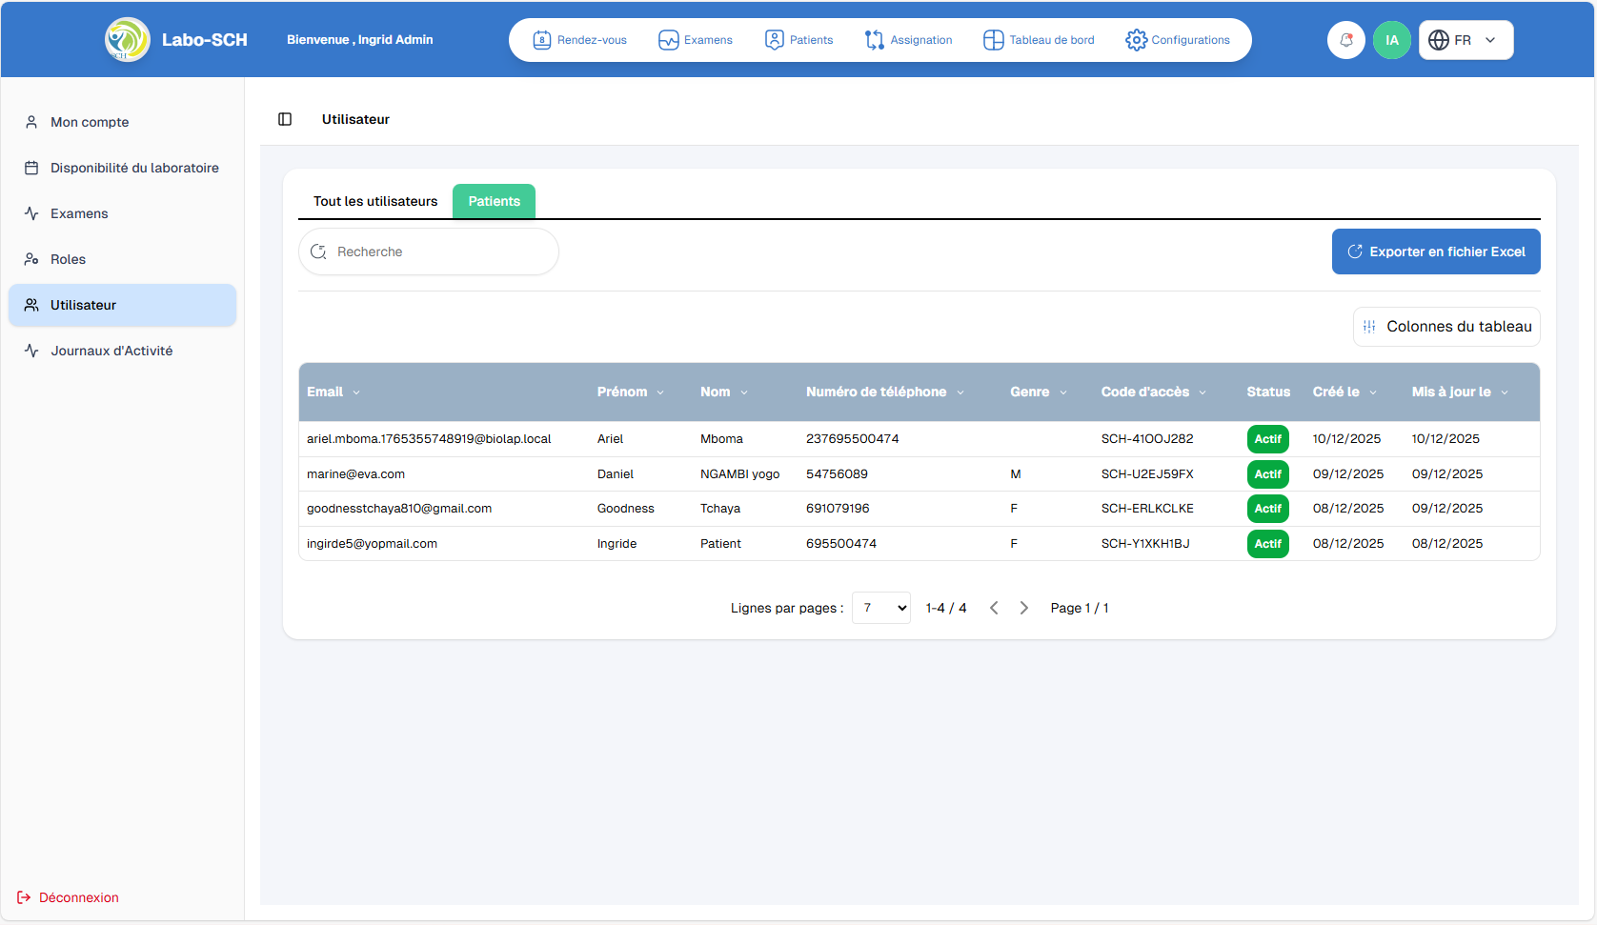
Task: Click the Labo-SCH logo
Action: tap(128, 40)
